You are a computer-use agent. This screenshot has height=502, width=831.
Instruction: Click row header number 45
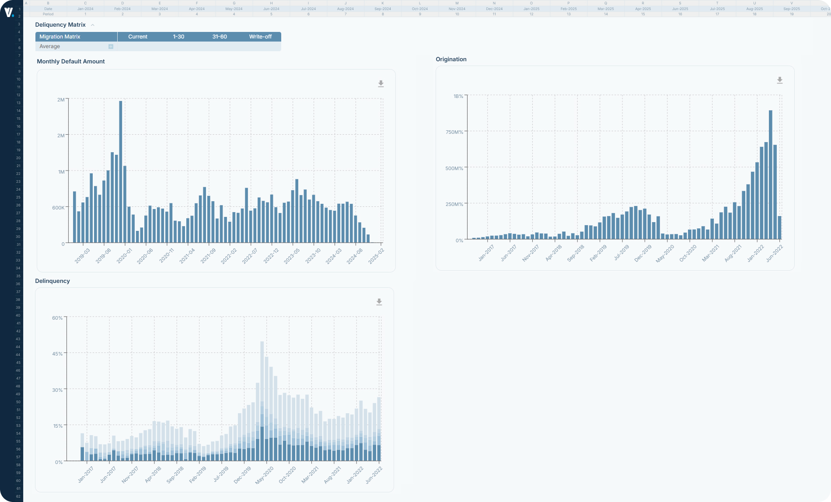(x=18, y=363)
